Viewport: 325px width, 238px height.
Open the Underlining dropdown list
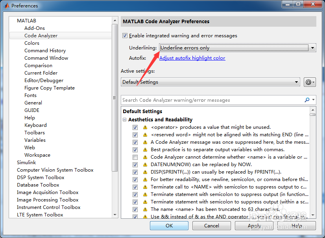coord(238,48)
